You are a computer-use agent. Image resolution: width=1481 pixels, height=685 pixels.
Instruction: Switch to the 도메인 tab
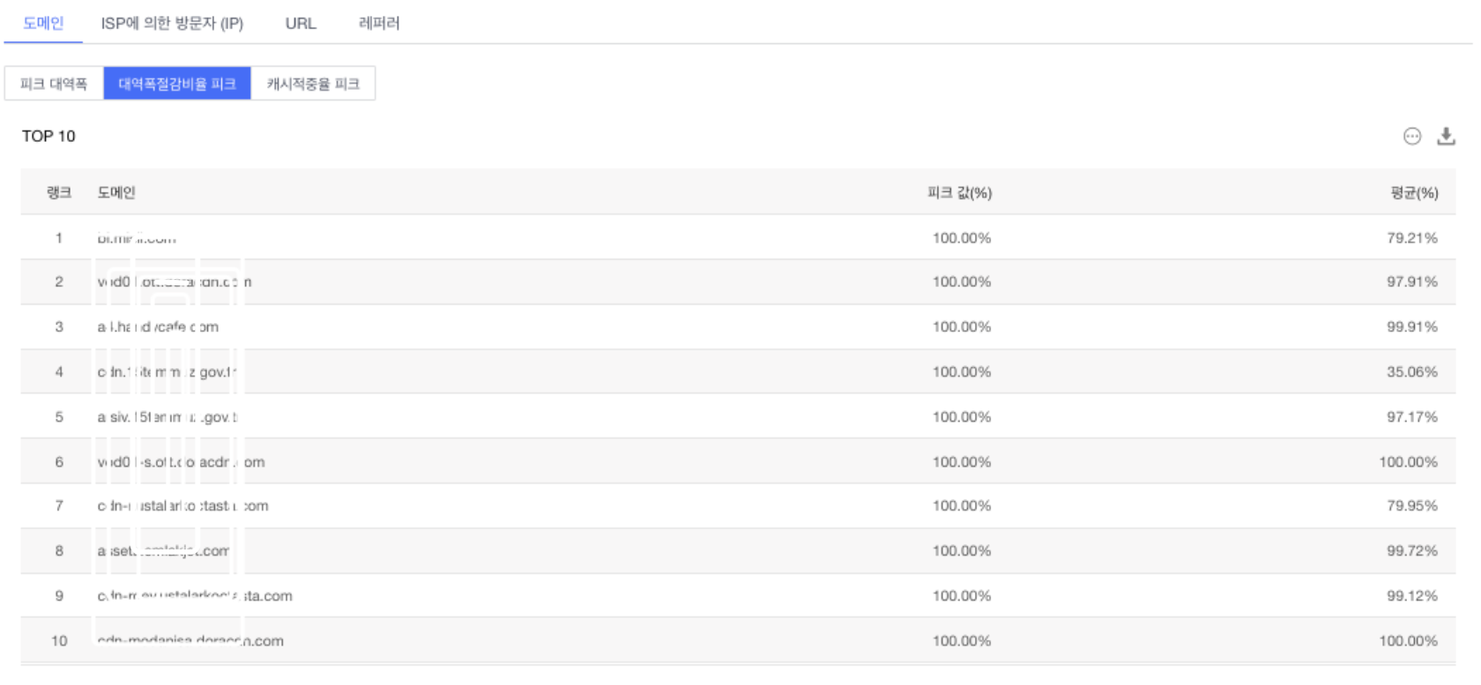(x=43, y=23)
